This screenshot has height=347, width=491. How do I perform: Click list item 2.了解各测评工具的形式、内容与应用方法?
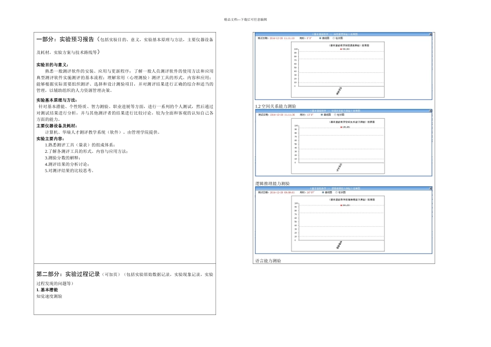86,151
